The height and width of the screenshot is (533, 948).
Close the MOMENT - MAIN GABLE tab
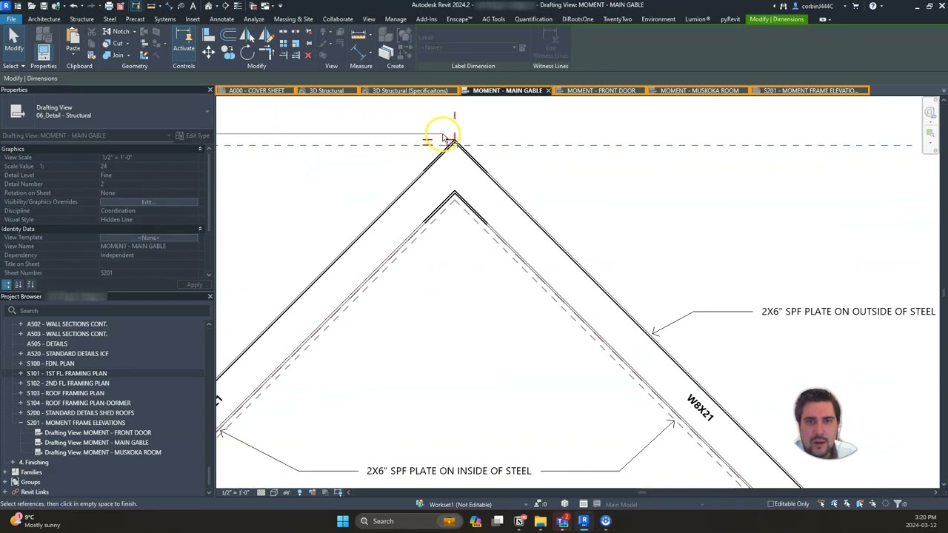[549, 90]
